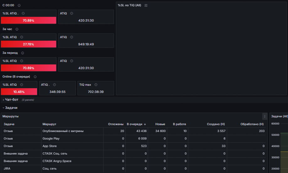The image size is (288, 173).
Task: Click info icon on ATiQ panel in За период section
Action: pos(72,61)
